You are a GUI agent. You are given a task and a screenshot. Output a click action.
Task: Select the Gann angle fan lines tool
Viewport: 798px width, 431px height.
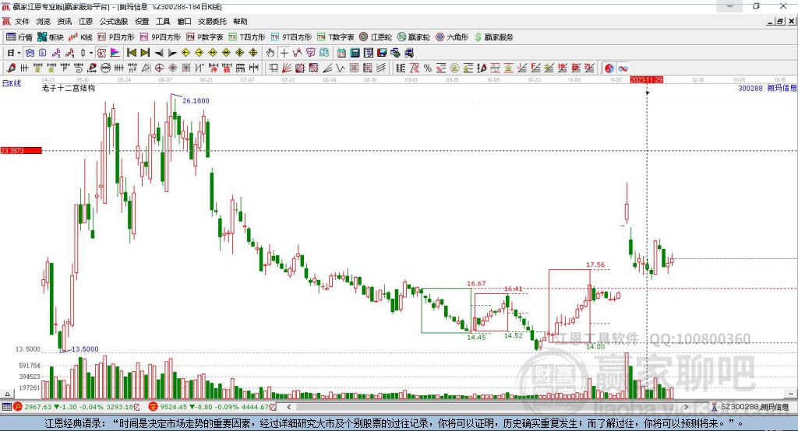point(286,68)
